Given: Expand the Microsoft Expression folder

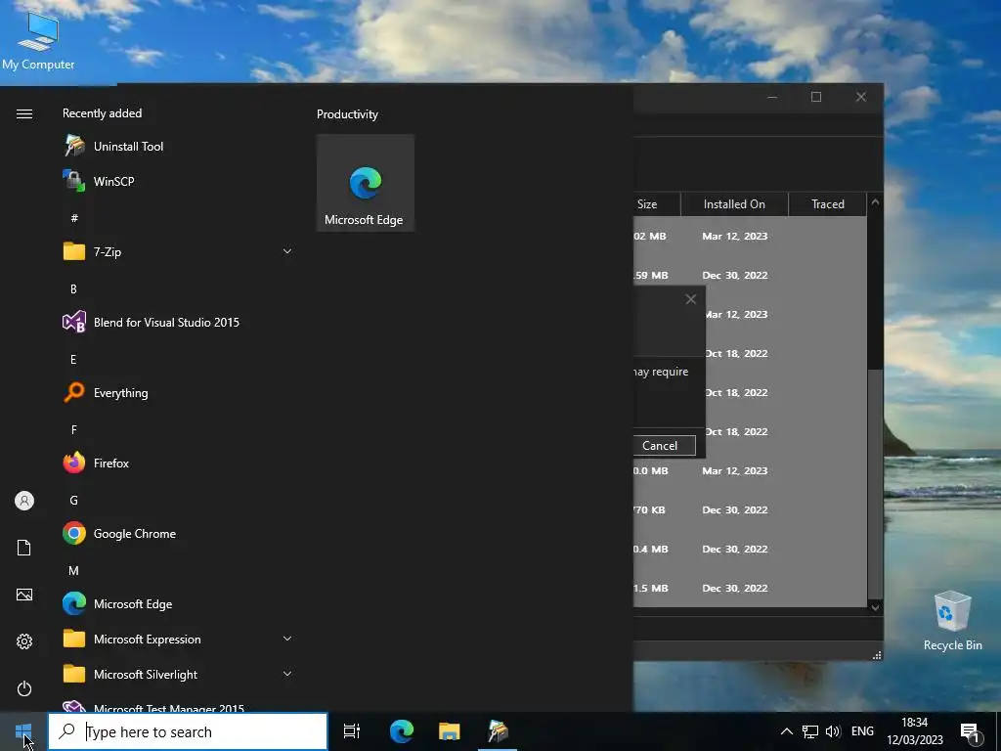Looking at the screenshot, I should click(178, 639).
